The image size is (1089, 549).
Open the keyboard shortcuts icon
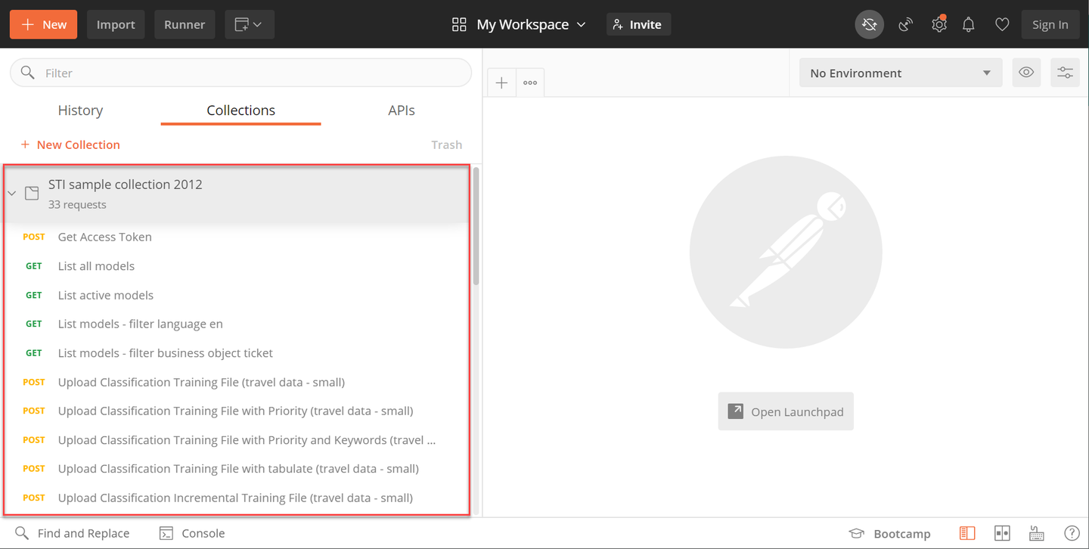click(x=1037, y=533)
